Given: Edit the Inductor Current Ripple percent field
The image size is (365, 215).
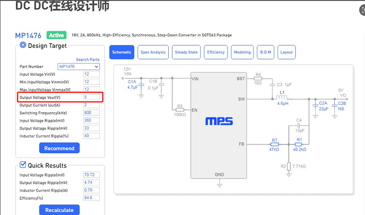Looking at the screenshot, I should coord(92,135).
